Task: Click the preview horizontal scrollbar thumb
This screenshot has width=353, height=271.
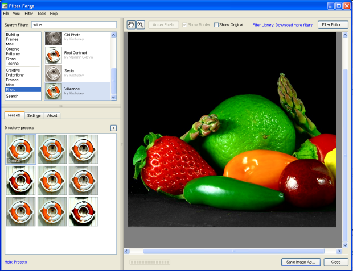Action: point(233,251)
